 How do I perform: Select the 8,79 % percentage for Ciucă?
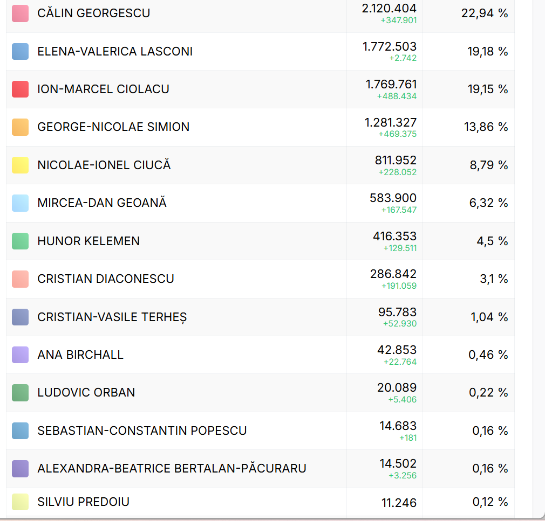click(x=489, y=165)
